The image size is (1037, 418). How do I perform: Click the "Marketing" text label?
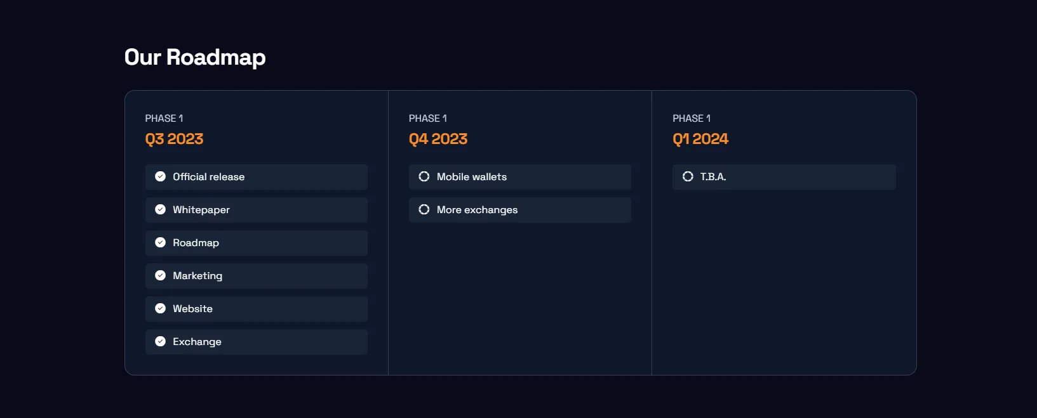(197, 276)
